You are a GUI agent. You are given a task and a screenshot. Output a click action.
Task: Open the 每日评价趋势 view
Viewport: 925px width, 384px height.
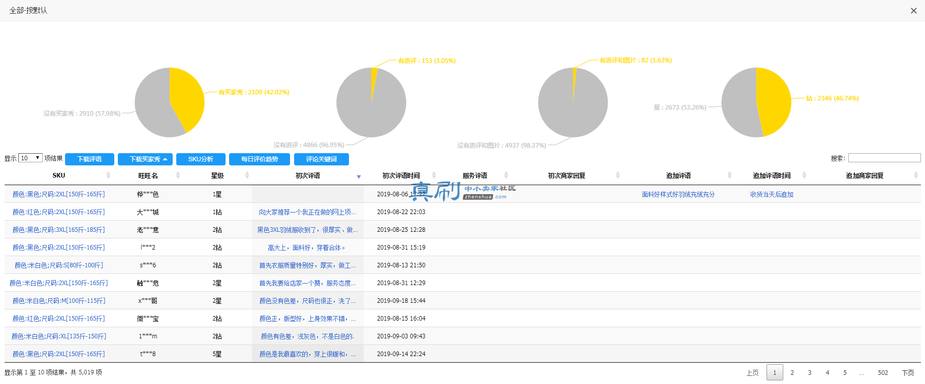pos(260,159)
